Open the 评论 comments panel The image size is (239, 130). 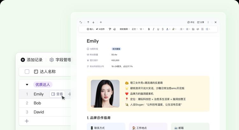191,22
